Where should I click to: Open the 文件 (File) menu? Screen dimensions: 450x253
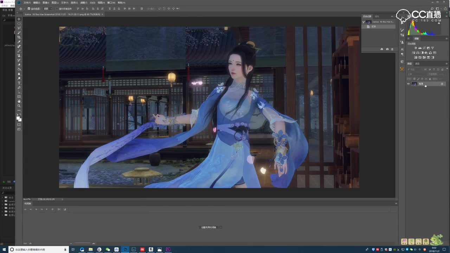(27, 2)
